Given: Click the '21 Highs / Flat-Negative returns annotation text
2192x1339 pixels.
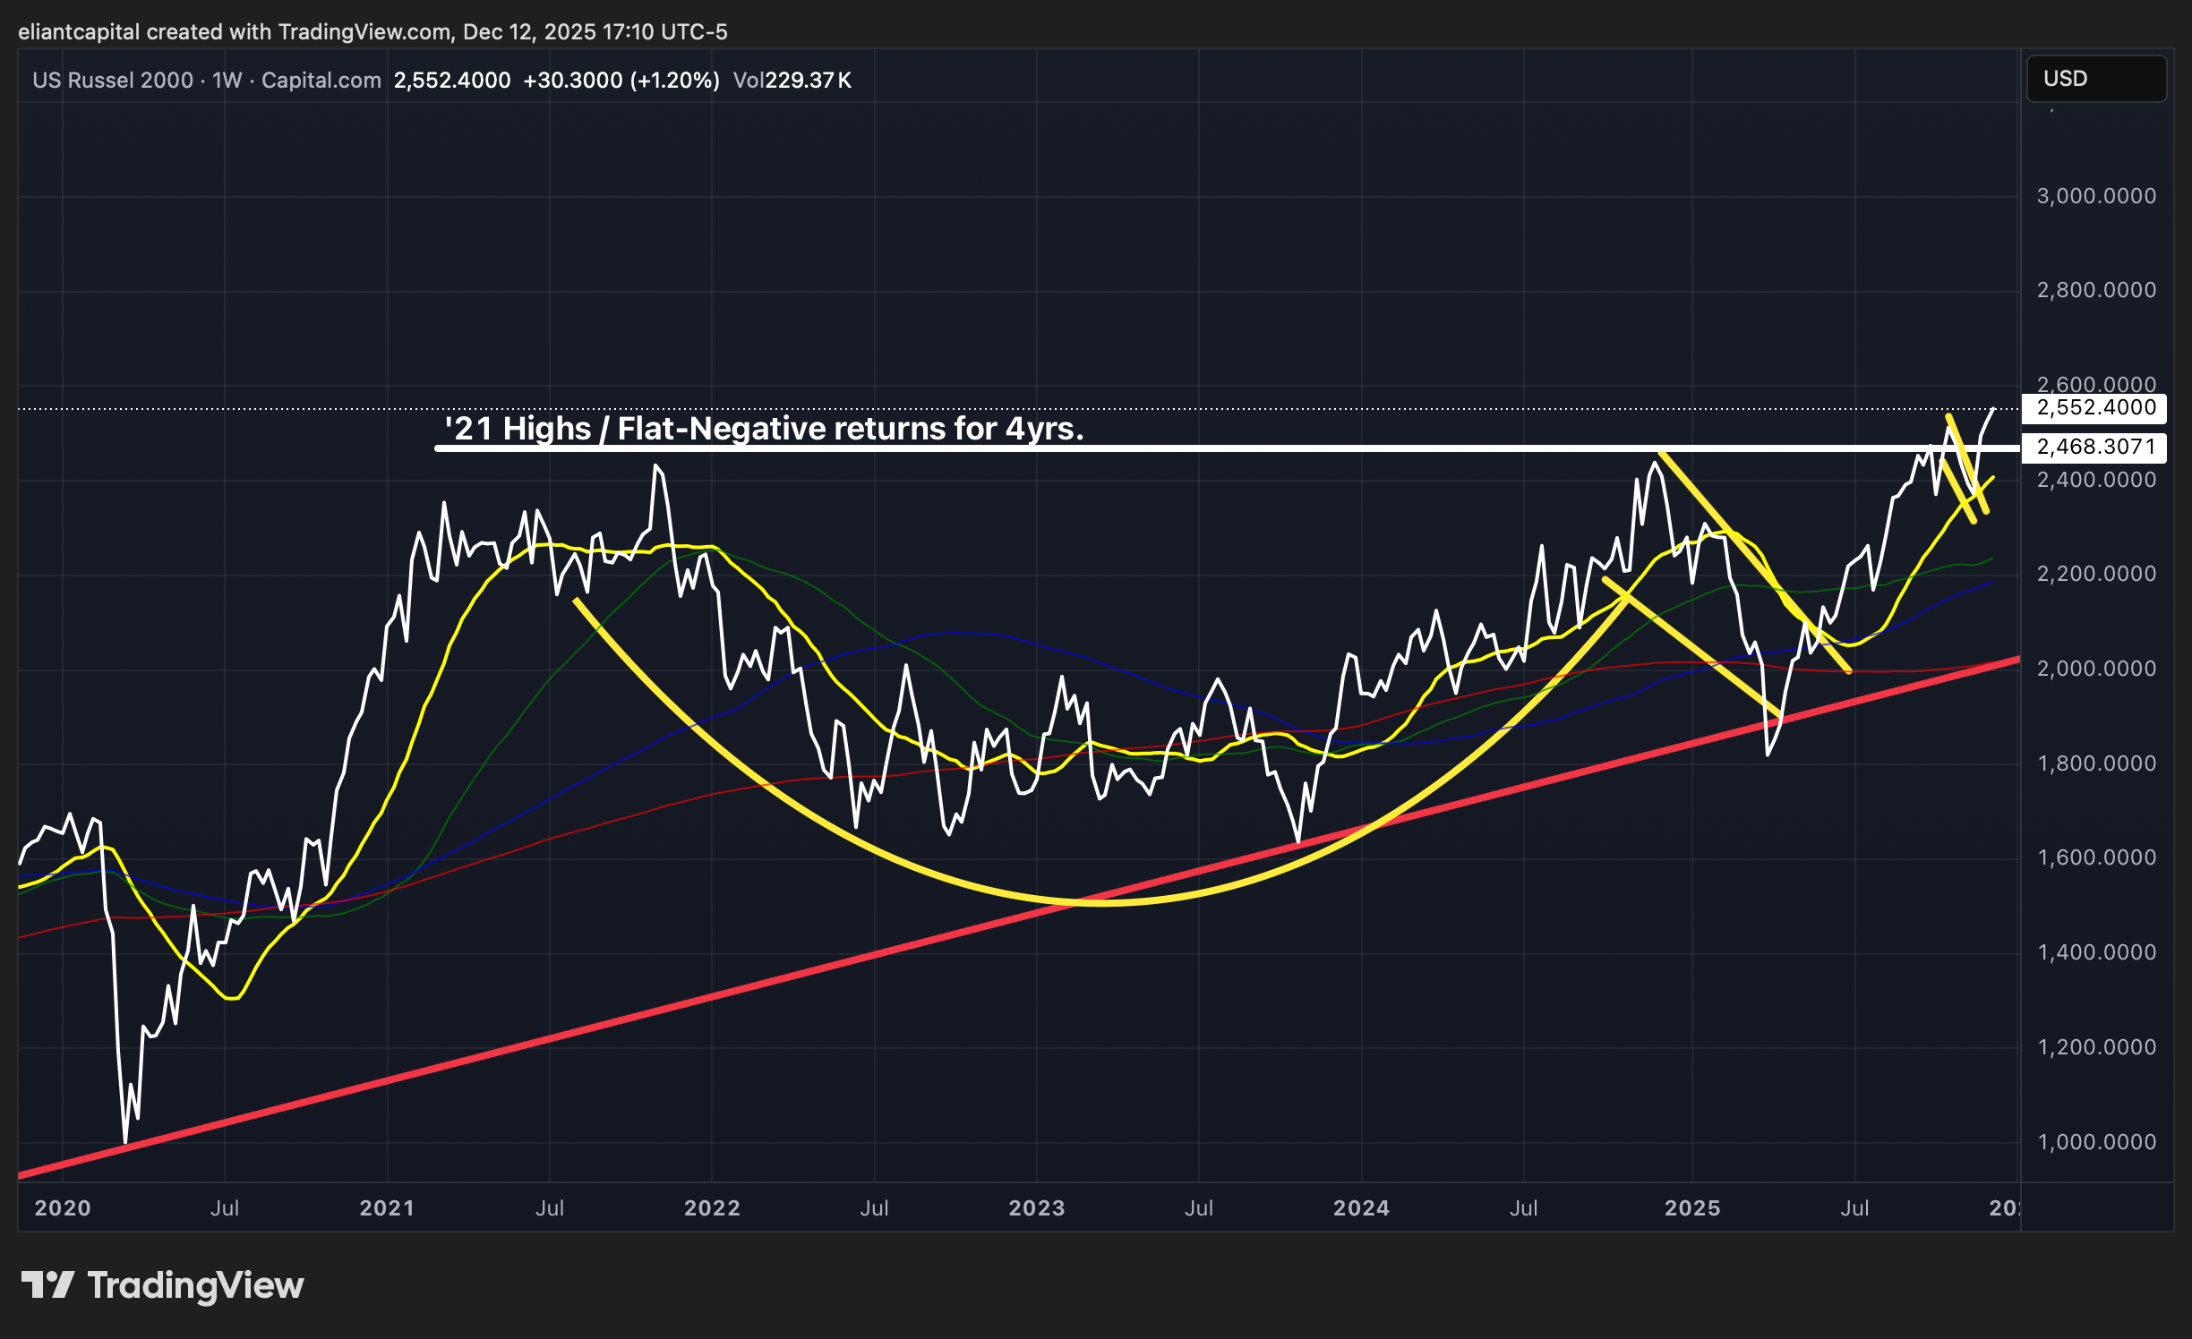Looking at the screenshot, I should (764, 429).
